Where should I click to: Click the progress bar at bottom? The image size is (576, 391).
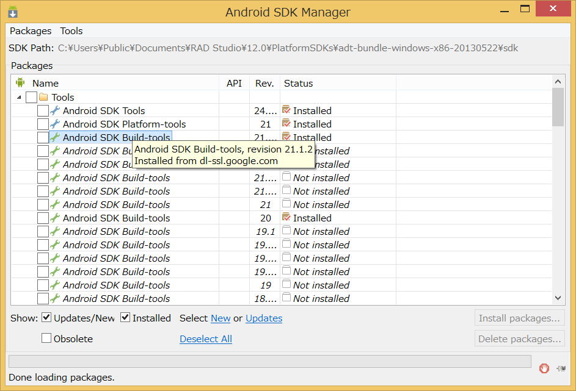270,361
